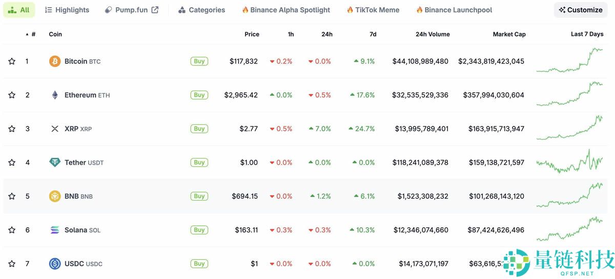Image resolution: width=615 pixels, height=279 pixels.
Task: Click the Bitcoin coin logo icon
Action: (x=55, y=61)
